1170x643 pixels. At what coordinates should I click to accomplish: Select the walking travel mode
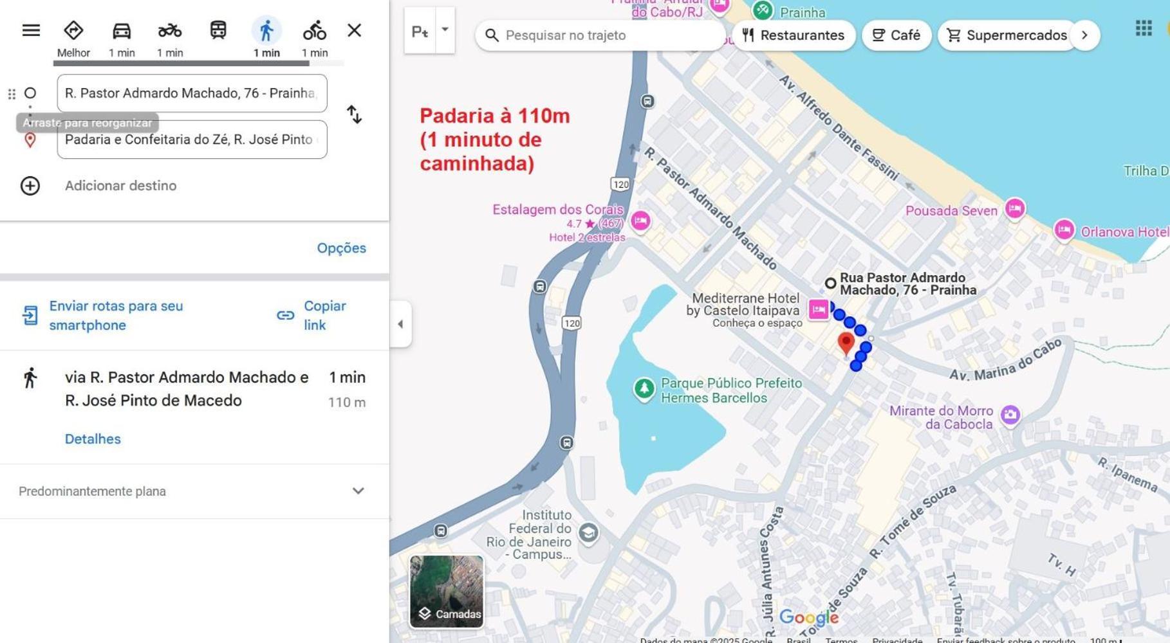[x=266, y=39]
